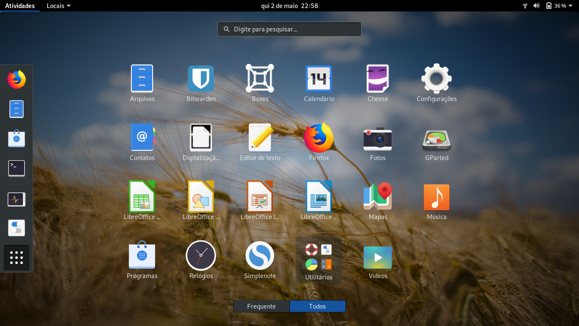The width and height of the screenshot is (579, 326).
Task: Click the Wi-Fi status icon
Action: (525, 6)
